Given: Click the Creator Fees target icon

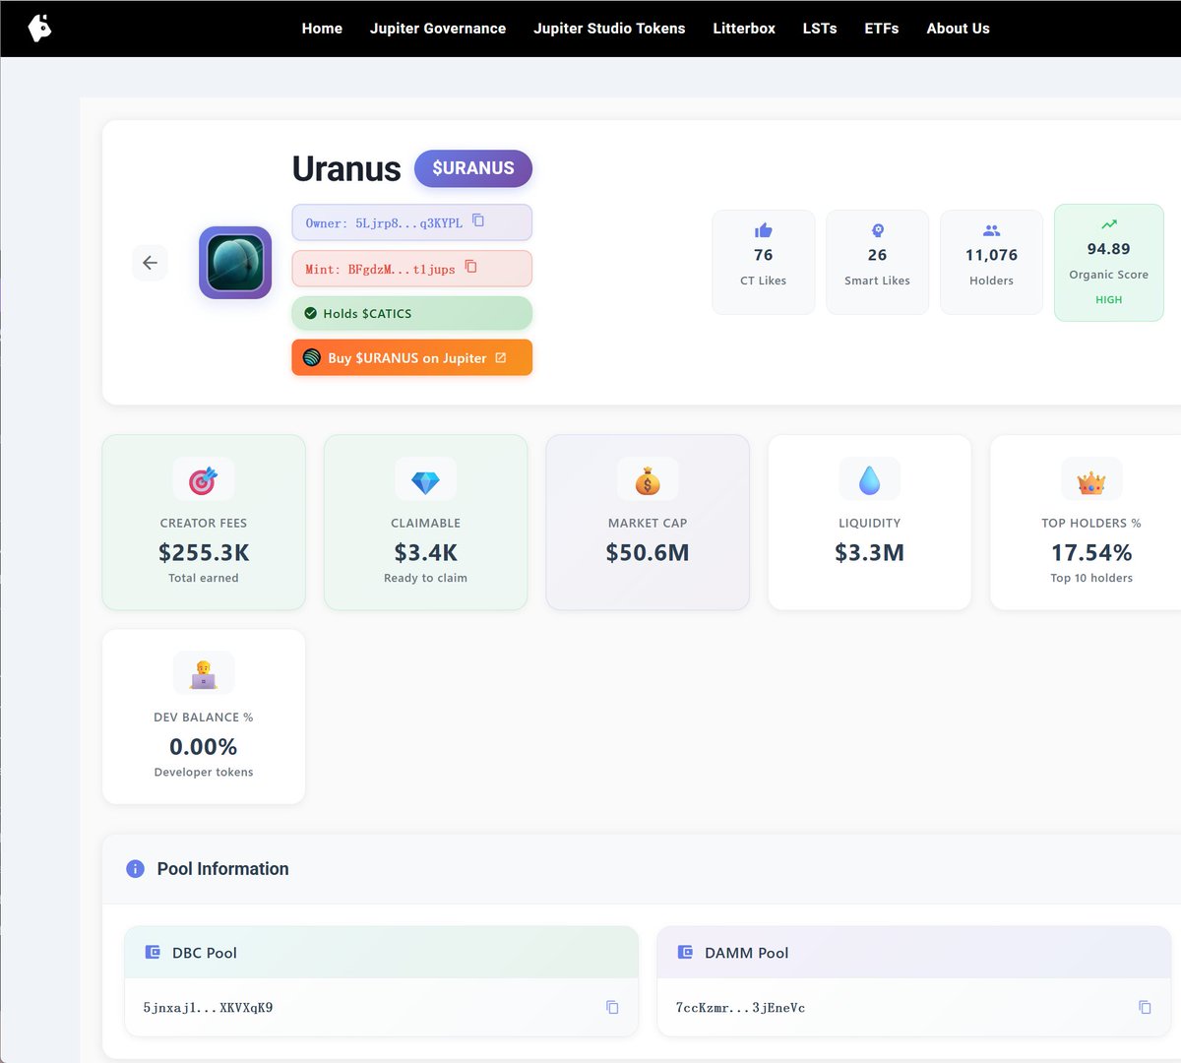Looking at the screenshot, I should tap(204, 480).
